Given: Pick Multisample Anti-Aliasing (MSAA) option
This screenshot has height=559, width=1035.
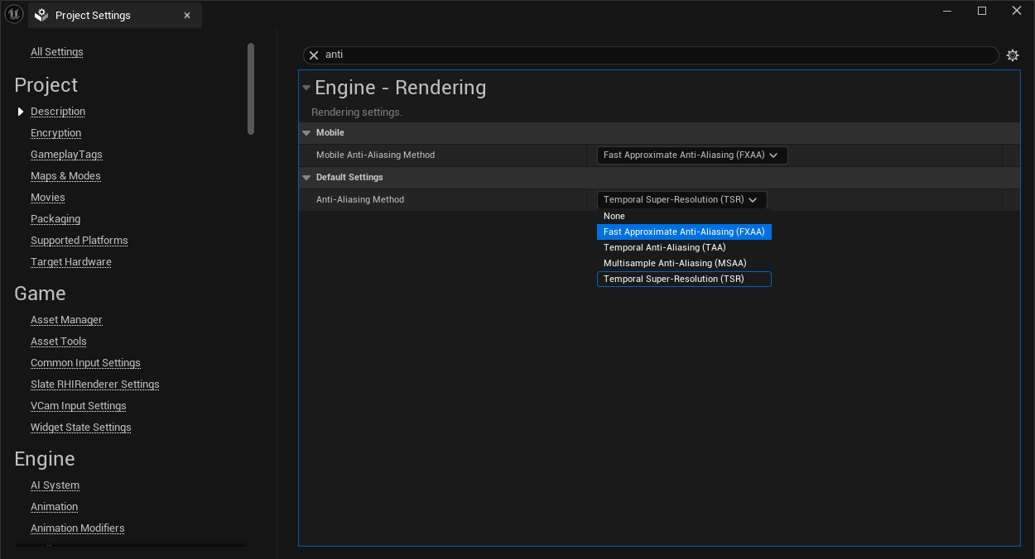Looking at the screenshot, I should (675, 264).
